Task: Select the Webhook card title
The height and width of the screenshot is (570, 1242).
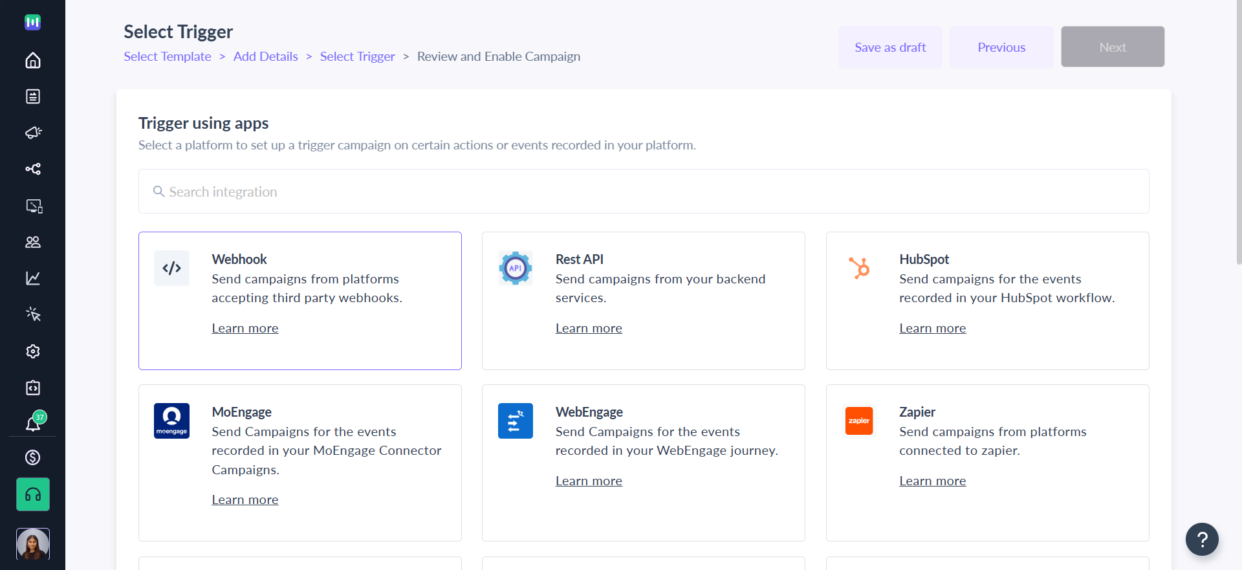Action: tap(239, 259)
